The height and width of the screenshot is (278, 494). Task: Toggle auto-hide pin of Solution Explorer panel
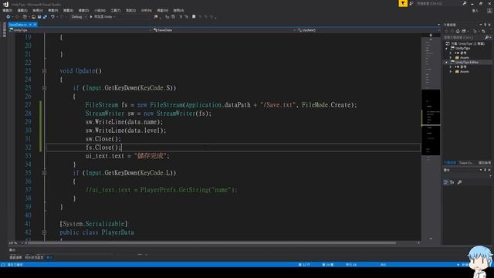click(486, 25)
